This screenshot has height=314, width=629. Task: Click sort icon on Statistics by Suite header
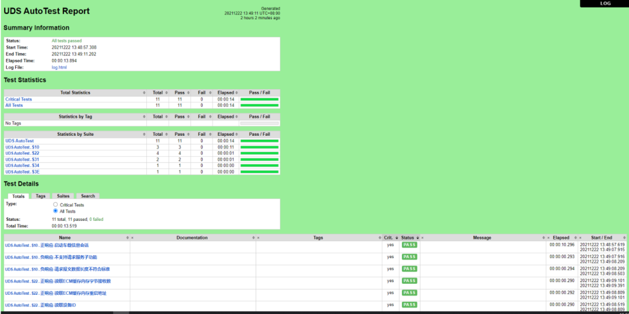tap(144, 135)
